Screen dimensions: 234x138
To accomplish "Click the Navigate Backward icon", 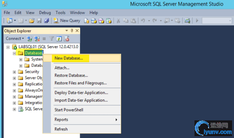I will [x=167, y=21].
